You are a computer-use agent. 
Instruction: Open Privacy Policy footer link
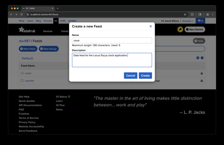(x=27, y=122)
